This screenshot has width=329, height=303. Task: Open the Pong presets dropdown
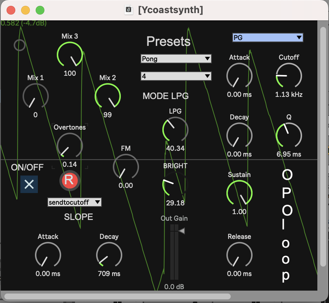tap(176, 59)
